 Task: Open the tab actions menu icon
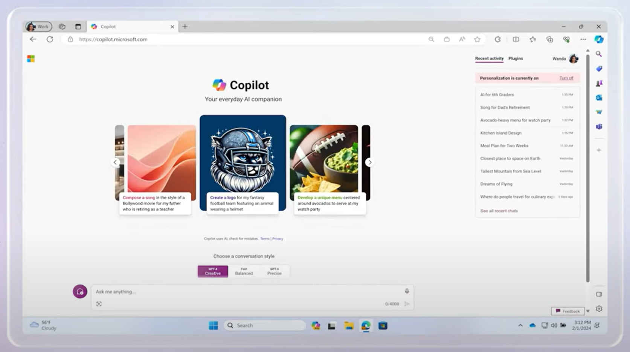point(78,27)
